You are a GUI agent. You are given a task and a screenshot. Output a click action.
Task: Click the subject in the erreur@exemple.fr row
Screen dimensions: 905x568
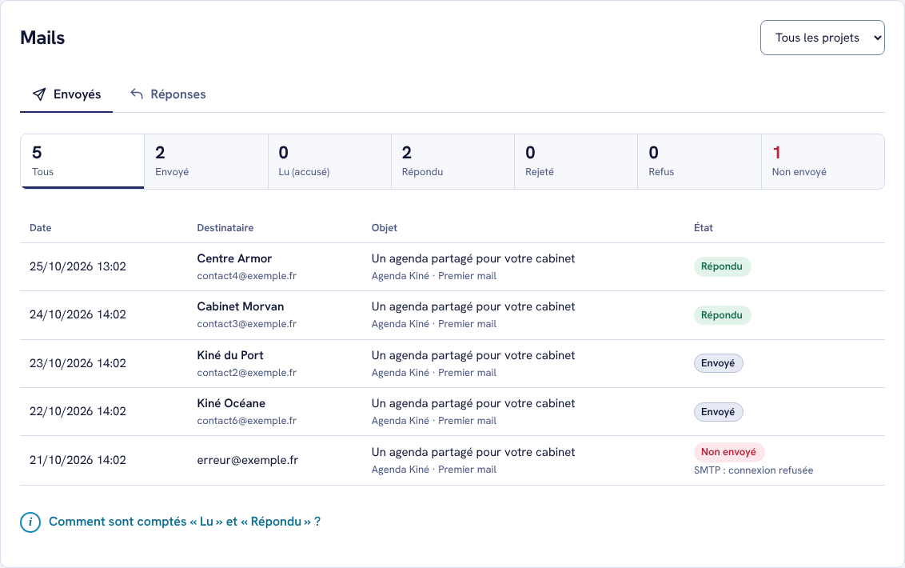coord(473,452)
